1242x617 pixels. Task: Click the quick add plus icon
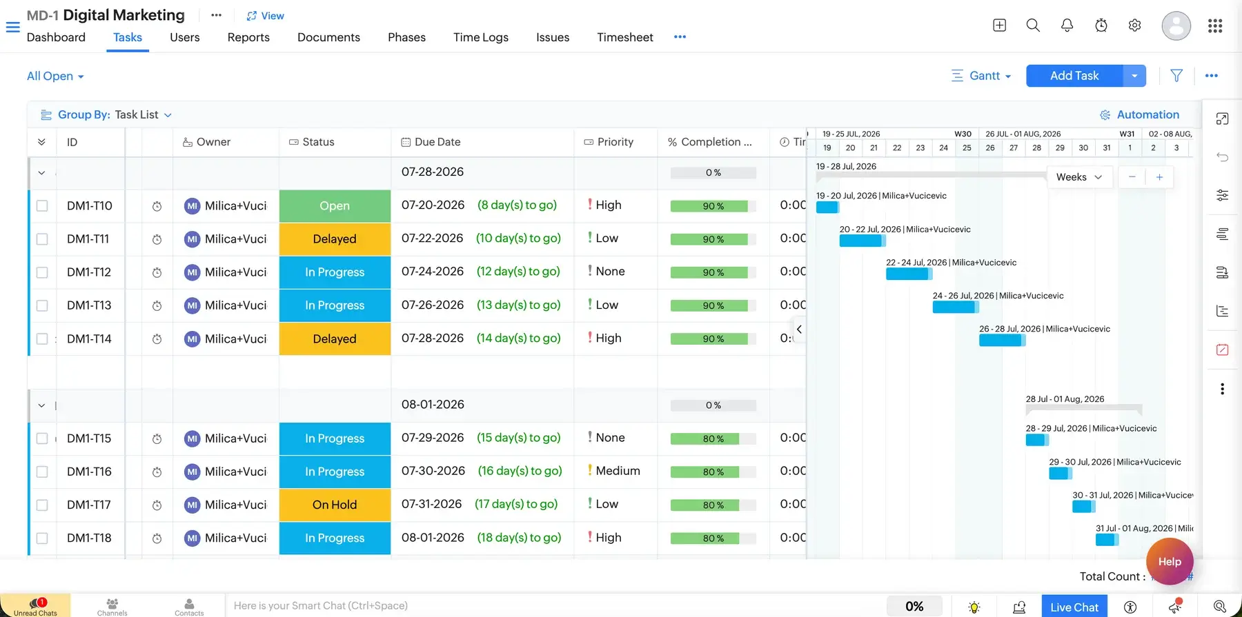999,26
